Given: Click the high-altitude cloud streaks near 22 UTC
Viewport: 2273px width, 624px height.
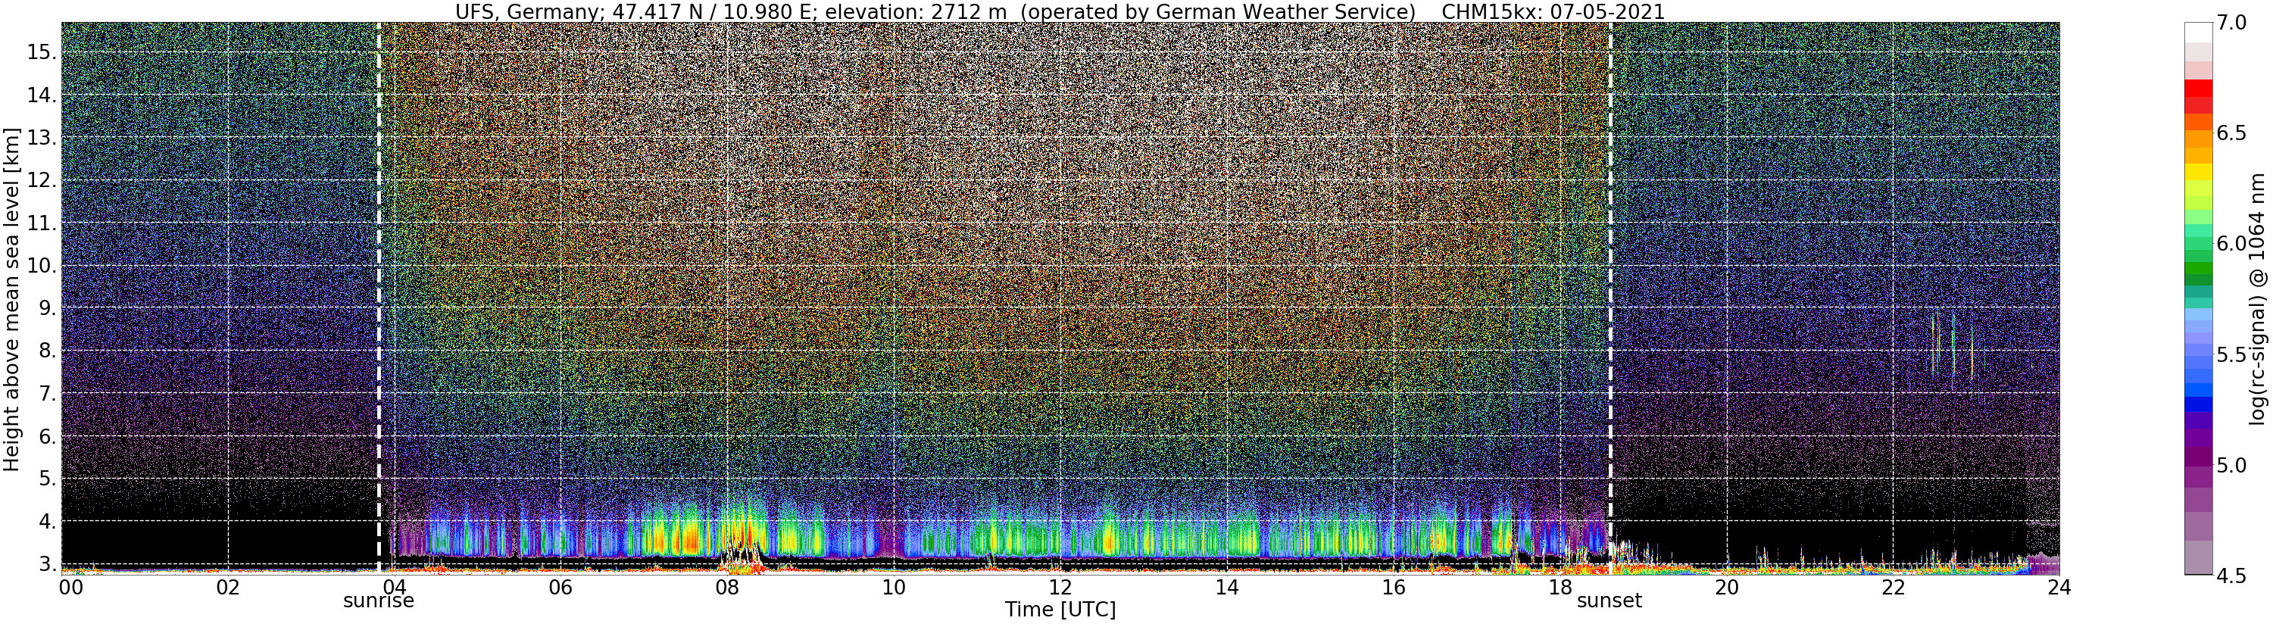Looking at the screenshot, I should point(1952,346).
